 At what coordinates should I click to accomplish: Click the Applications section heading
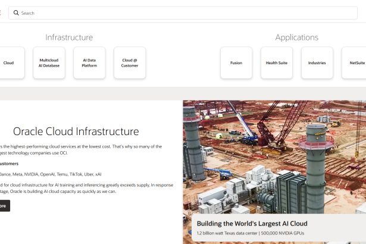[297, 37]
